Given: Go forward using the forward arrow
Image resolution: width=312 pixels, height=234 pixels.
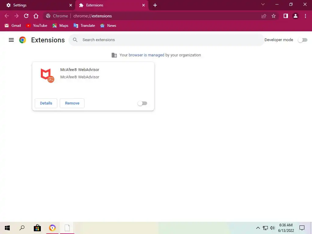Looking at the screenshot, I should tap(16, 16).
